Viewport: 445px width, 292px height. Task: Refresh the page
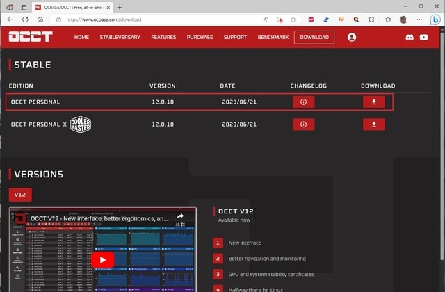25,19
